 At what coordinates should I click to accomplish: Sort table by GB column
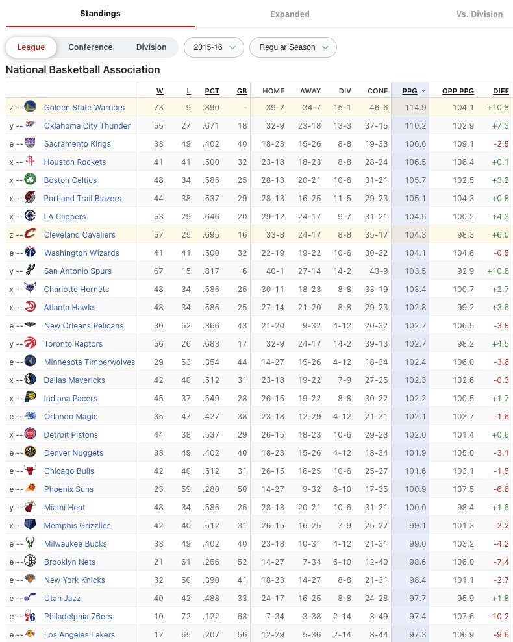pyautogui.click(x=242, y=91)
